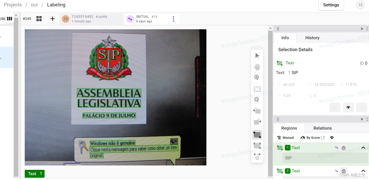Go to the ocr project in the breadcrumb
Viewport: 369px width, 179px height.
34,5
